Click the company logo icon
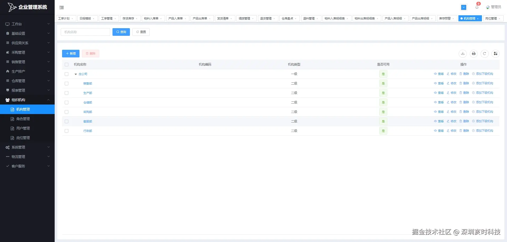This screenshot has width=507, height=242. (12, 7)
